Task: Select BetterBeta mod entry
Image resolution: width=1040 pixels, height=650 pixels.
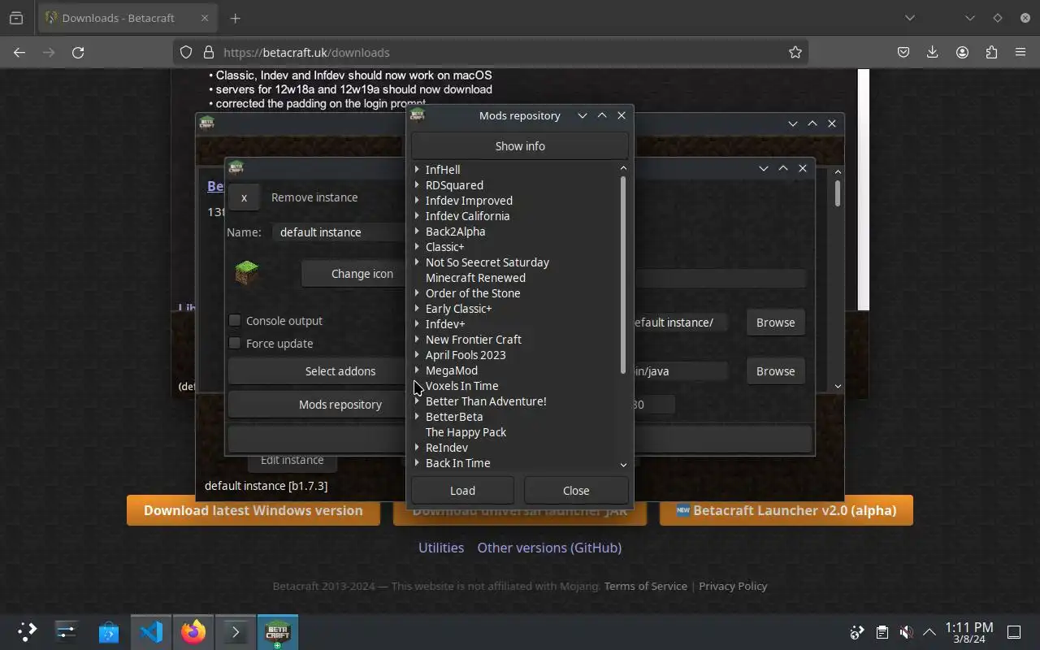Action: coord(454,417)
